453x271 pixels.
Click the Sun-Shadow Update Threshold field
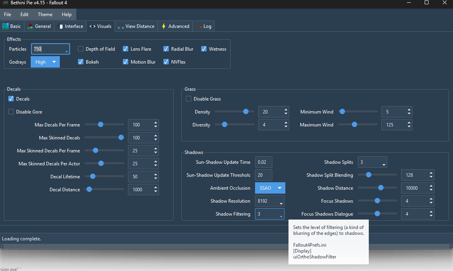coord(263,175)
